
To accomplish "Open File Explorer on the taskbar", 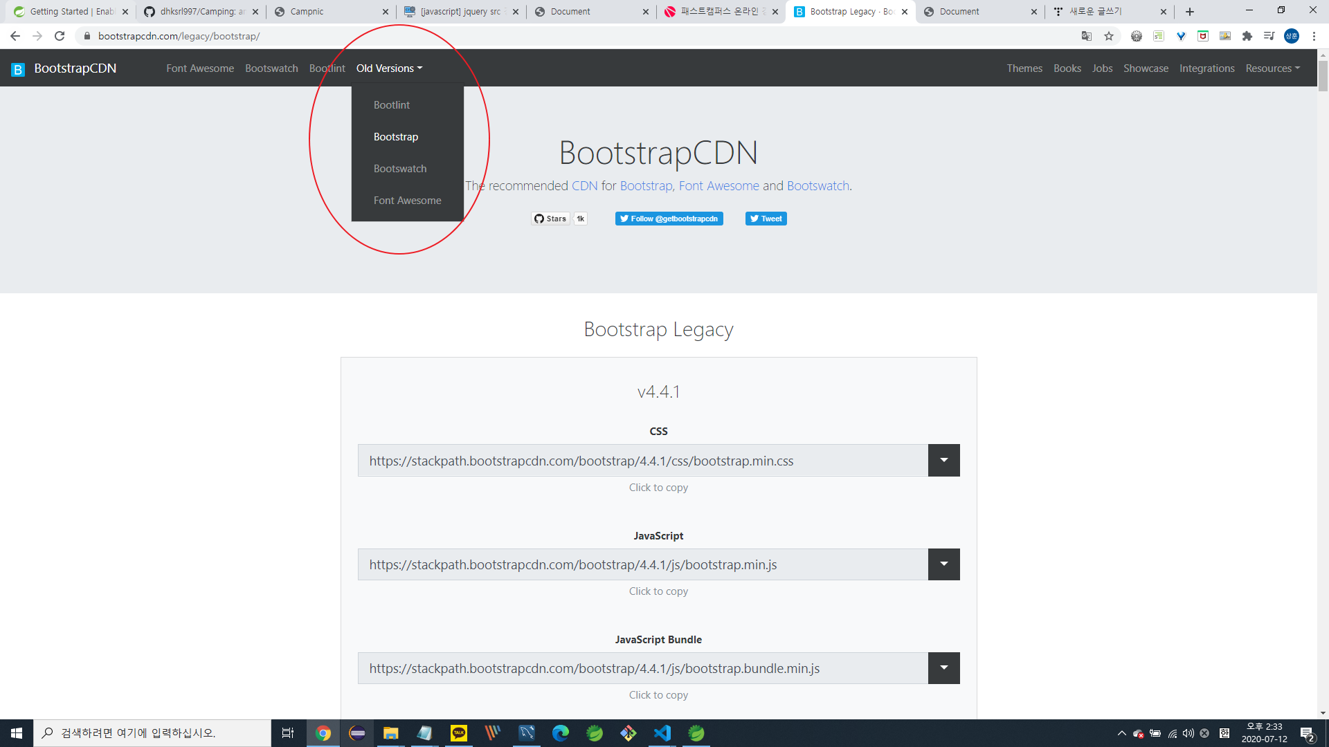I will [391, 733].
